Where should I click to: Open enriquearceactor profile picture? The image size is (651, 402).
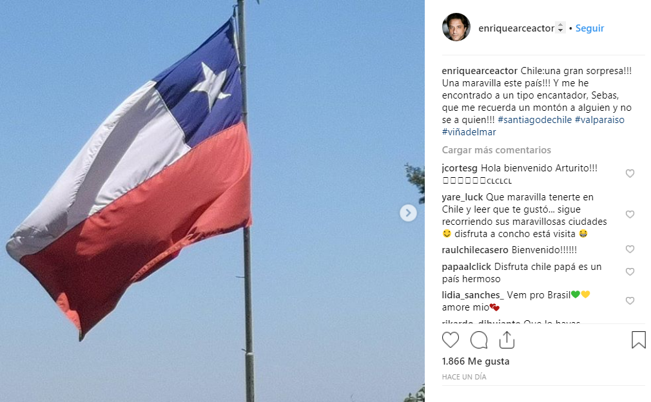(456, 28)
